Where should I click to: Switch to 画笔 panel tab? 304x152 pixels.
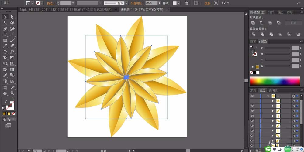[x=253, y=41]
